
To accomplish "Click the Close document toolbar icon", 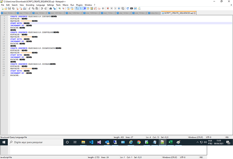I will coord(17,8).
